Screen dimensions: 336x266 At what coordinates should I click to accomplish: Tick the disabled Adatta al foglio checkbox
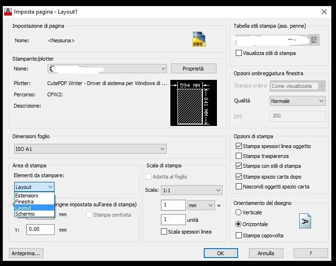[148, 177]
